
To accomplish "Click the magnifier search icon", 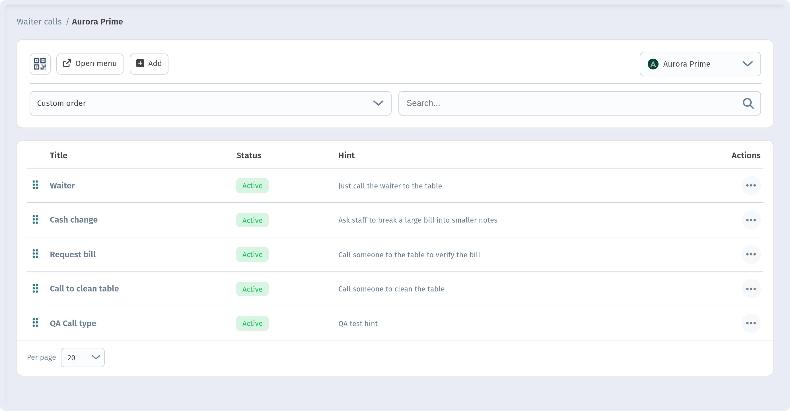I will coord(748,103).
